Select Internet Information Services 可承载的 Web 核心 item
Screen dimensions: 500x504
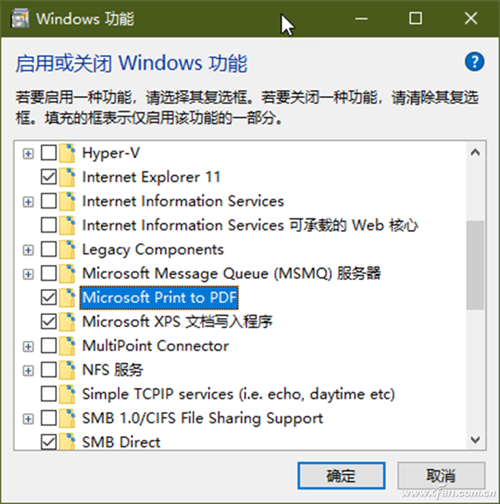click(x=250, y=225)
